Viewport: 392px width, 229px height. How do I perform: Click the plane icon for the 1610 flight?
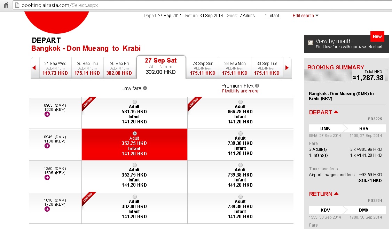tap(47, 209)
